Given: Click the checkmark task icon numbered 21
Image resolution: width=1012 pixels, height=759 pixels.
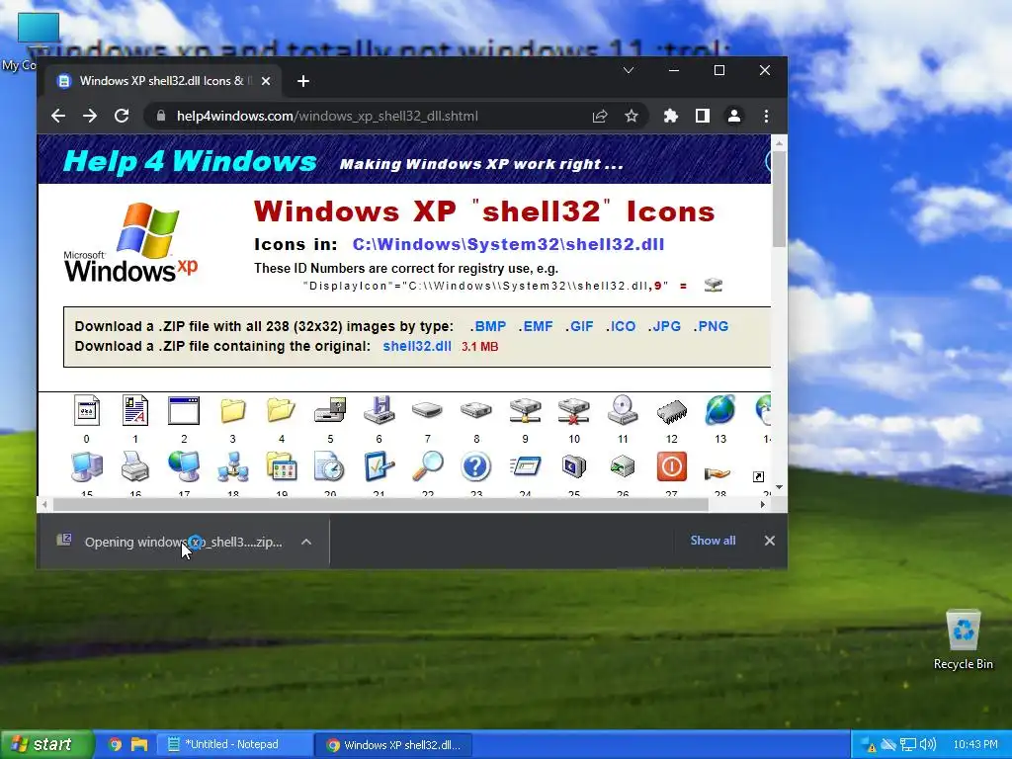Looking at the screenshot, I should click(x=379, y=466).
